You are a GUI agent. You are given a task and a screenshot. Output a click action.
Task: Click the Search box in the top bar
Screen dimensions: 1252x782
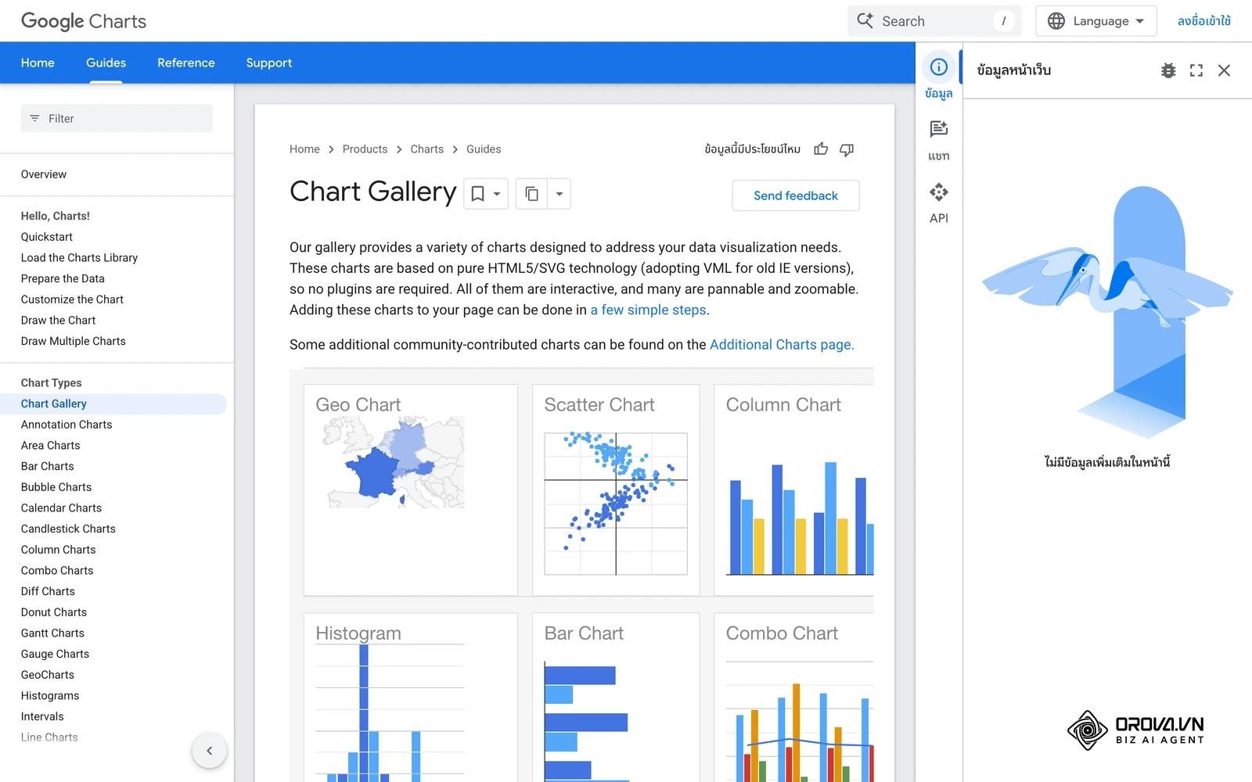934,21
